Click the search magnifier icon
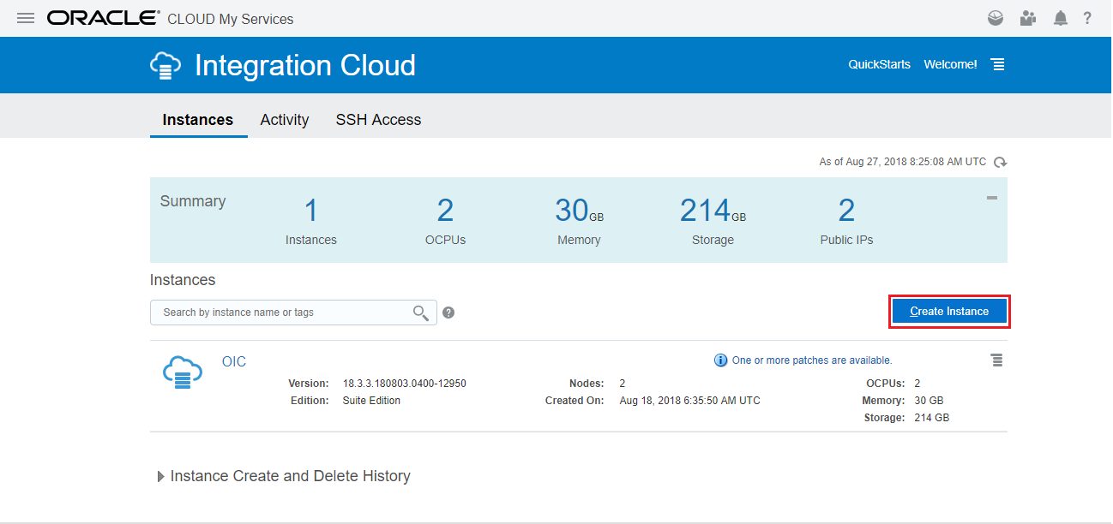The height and width of the screenshot is (524, 1113). 420,313
